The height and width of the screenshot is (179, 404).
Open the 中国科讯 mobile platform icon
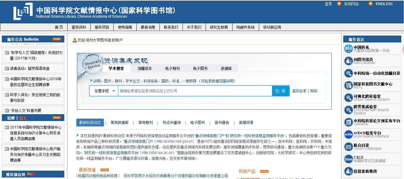click(348, 49)
